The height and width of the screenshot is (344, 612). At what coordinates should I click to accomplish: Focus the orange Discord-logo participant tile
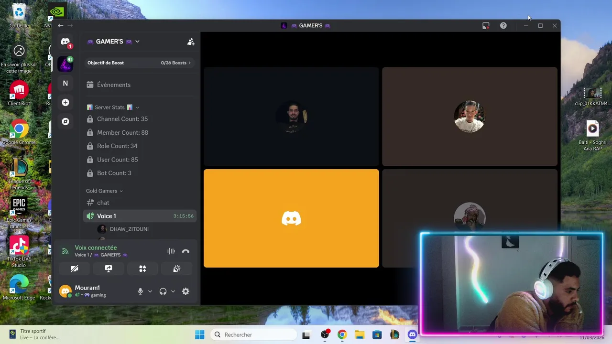pyautogui.click(x=291, y=218)
